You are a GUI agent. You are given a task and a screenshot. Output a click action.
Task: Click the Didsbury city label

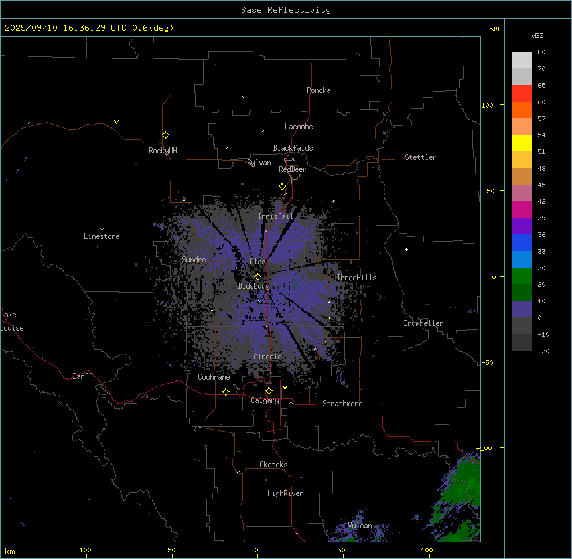click(254, 286)
